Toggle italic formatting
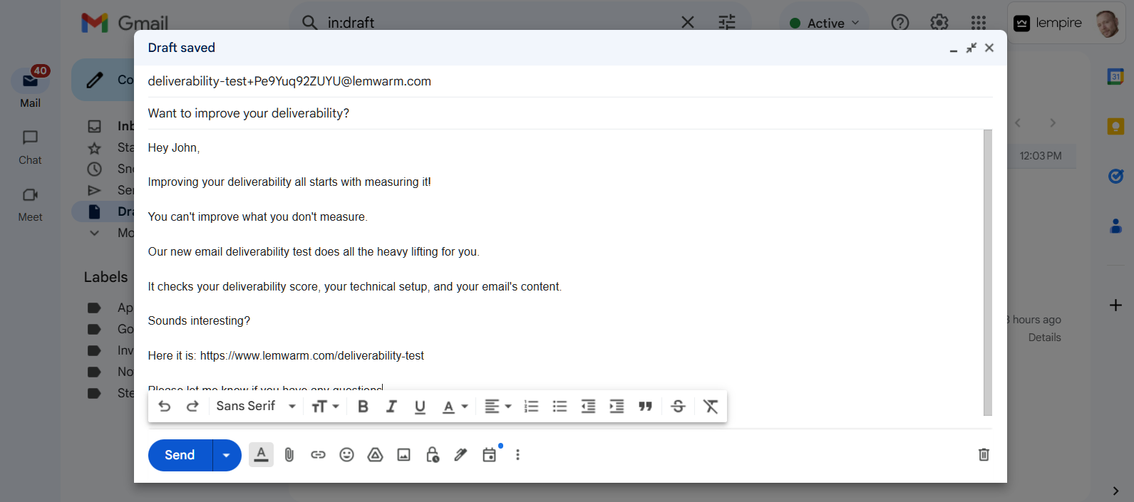This screenshot has height=502, width=1134. (x=391, y=406)
